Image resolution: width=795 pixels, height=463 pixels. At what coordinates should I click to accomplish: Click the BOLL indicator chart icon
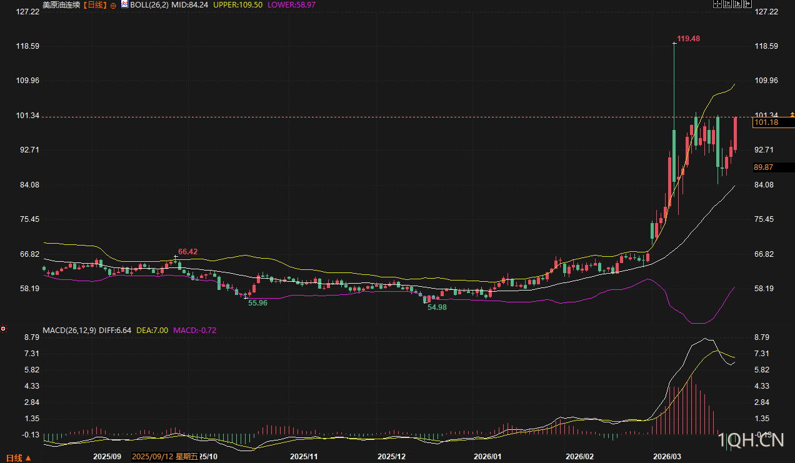[x=124, y=4]
